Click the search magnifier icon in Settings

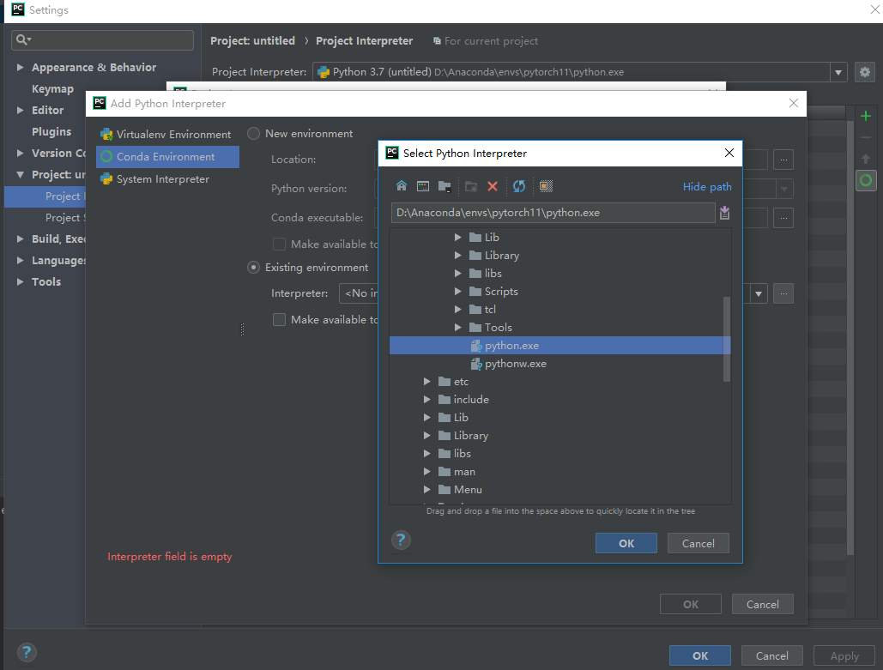pos(23,39)
